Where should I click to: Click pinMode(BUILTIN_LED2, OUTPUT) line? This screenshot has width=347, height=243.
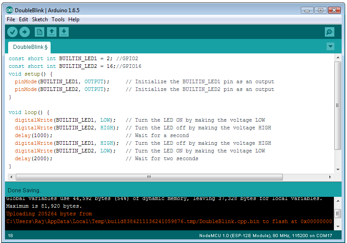tap(62, 89)
